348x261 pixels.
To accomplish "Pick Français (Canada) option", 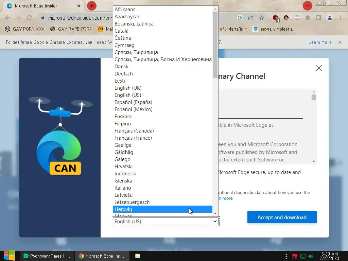I will coord(163,131).
